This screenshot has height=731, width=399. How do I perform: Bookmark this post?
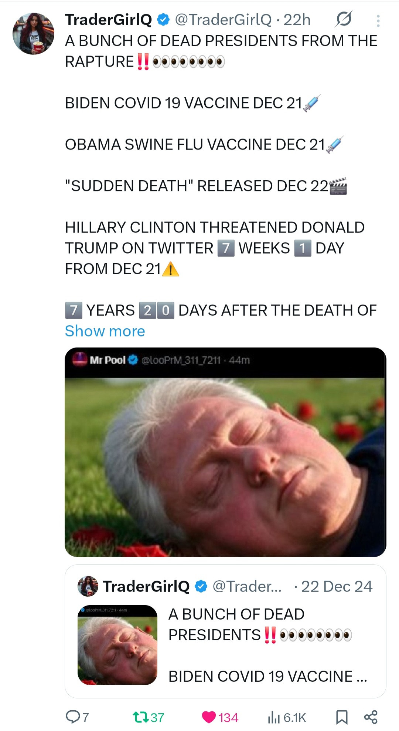click(x=342, y=717)
